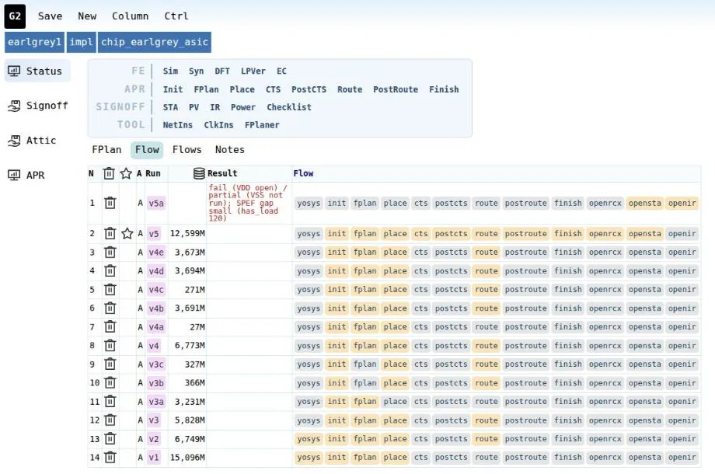Trash the v2 run row

(x=110, y=439)
